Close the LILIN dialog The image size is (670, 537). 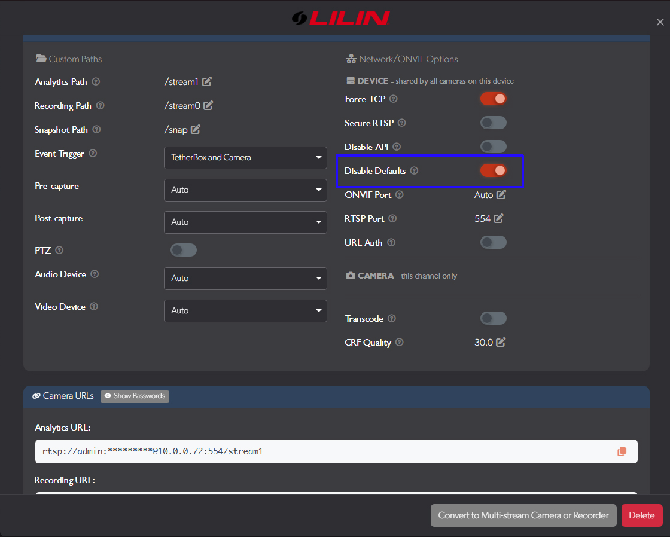pos(660,22)
